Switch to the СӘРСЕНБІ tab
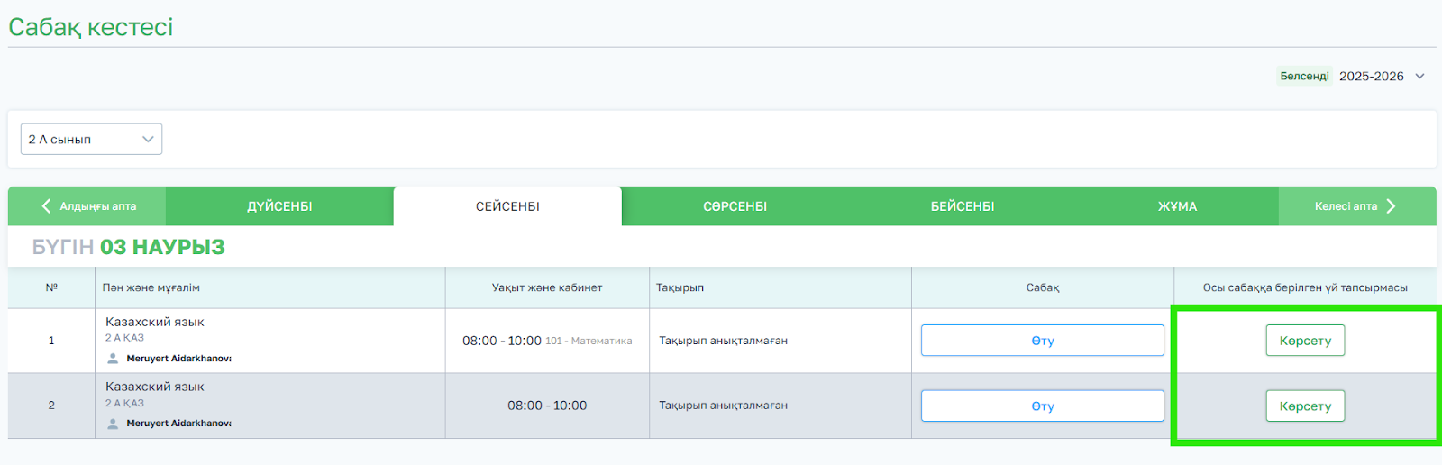 pos(735,206)
